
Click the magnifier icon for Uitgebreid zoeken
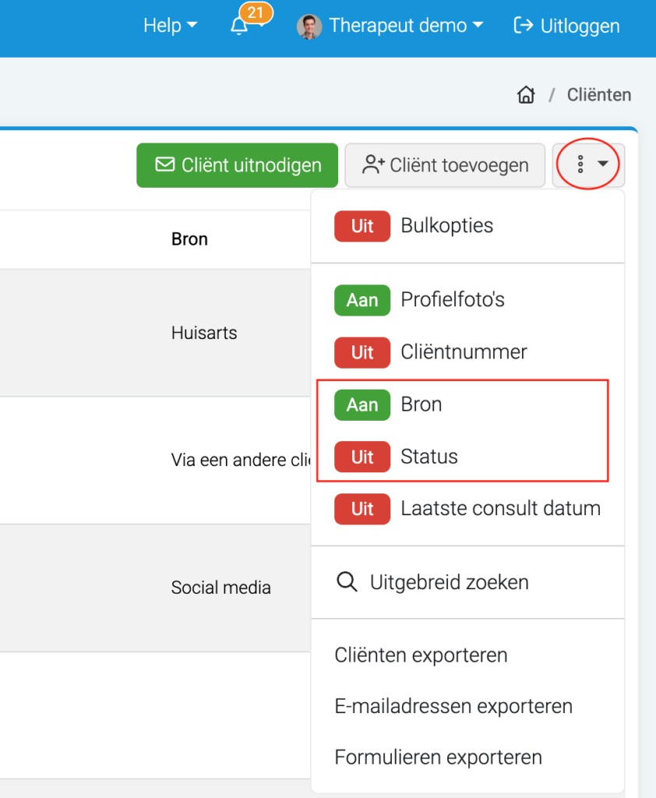(347, 581)
